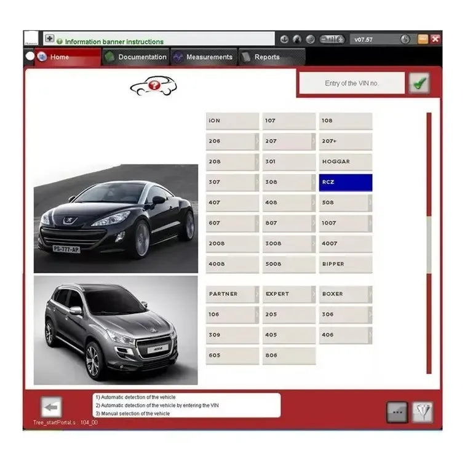Click the green info icon in the banner
The width and height of the screenshot is (465, 465).
[60, 42]
